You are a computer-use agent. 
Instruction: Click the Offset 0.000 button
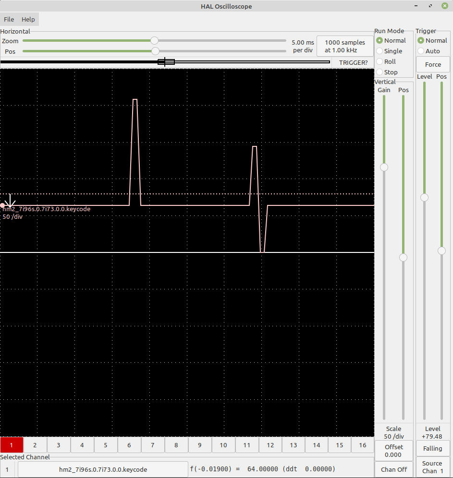[x=394, y=451]
